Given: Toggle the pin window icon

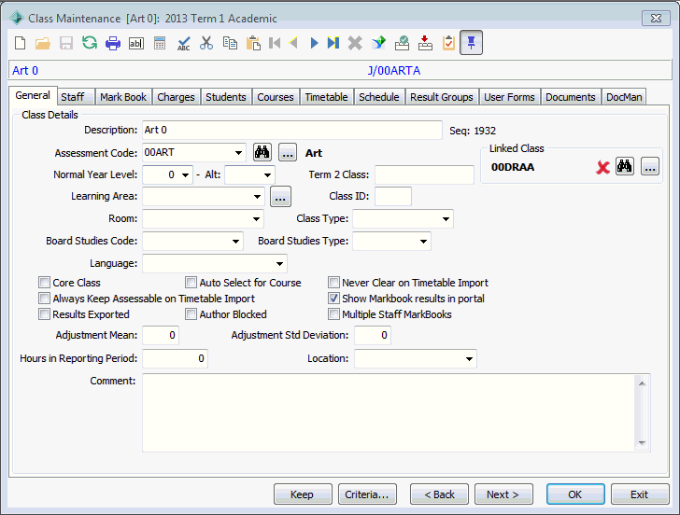Looking at the screenshot, I should click(471, 42).
